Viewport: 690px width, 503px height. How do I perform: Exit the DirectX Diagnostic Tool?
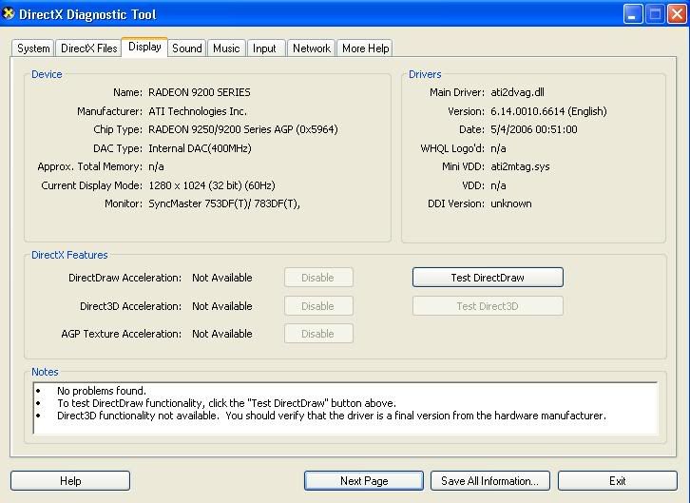[x=618, y=480]
